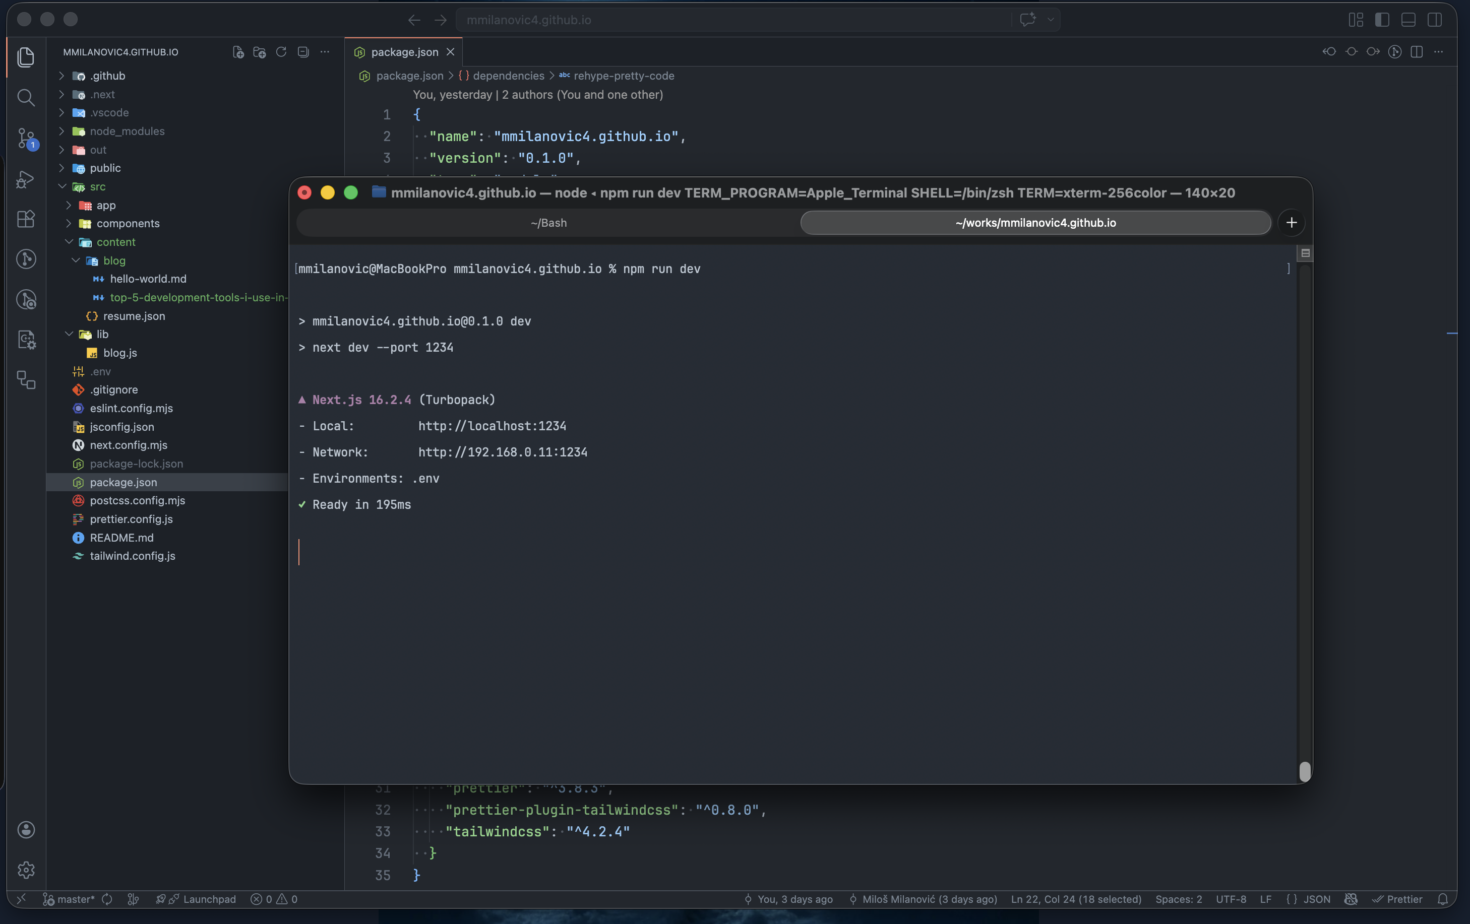1470x924 pixels.
Task: Click rehype-pretty-code in the breadcrumb
Action: click(624, 76)
